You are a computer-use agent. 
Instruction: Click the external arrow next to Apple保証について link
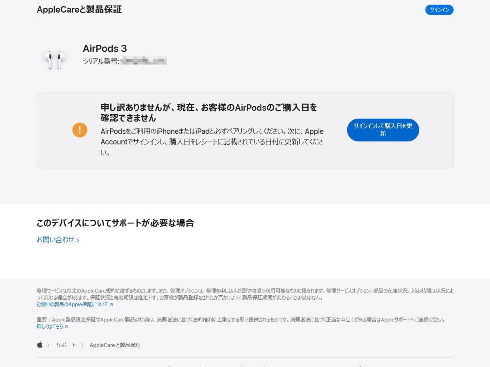[112, 305]
